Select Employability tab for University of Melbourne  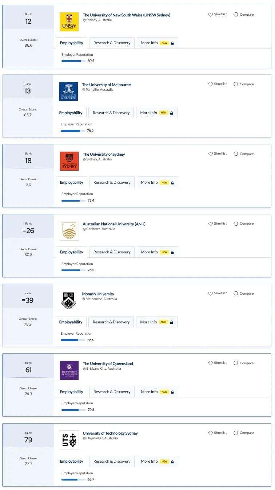tap(71, 113)
